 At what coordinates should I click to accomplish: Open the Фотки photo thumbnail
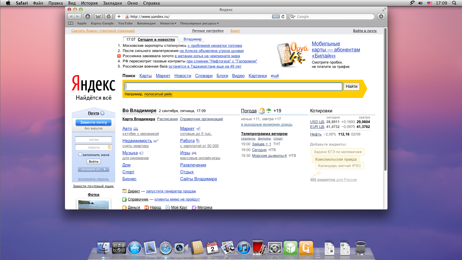94,204
